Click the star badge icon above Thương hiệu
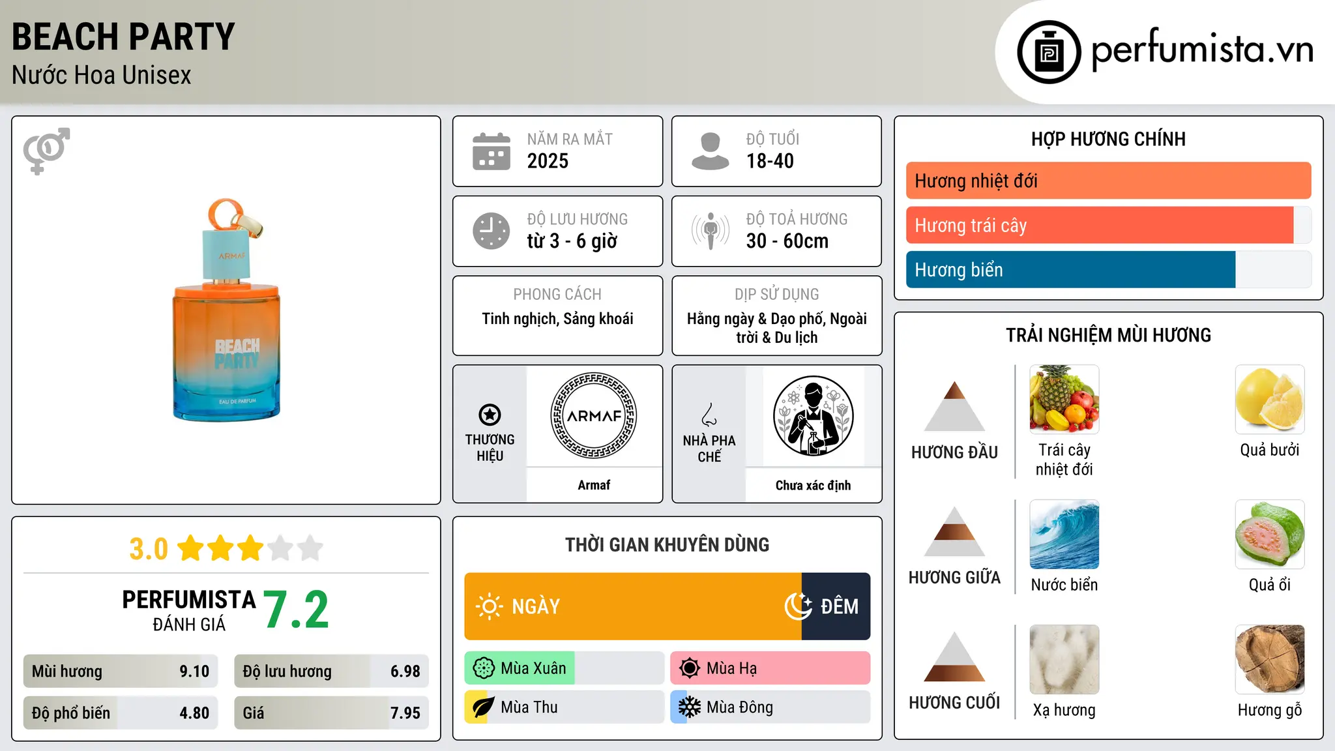The image size is (1335, 751). (x=490, y=415)
